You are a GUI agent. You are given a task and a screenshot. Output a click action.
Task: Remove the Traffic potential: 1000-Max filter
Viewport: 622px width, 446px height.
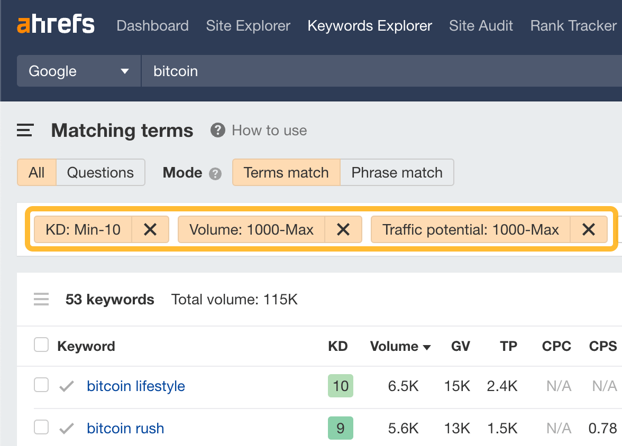(589, 229)
